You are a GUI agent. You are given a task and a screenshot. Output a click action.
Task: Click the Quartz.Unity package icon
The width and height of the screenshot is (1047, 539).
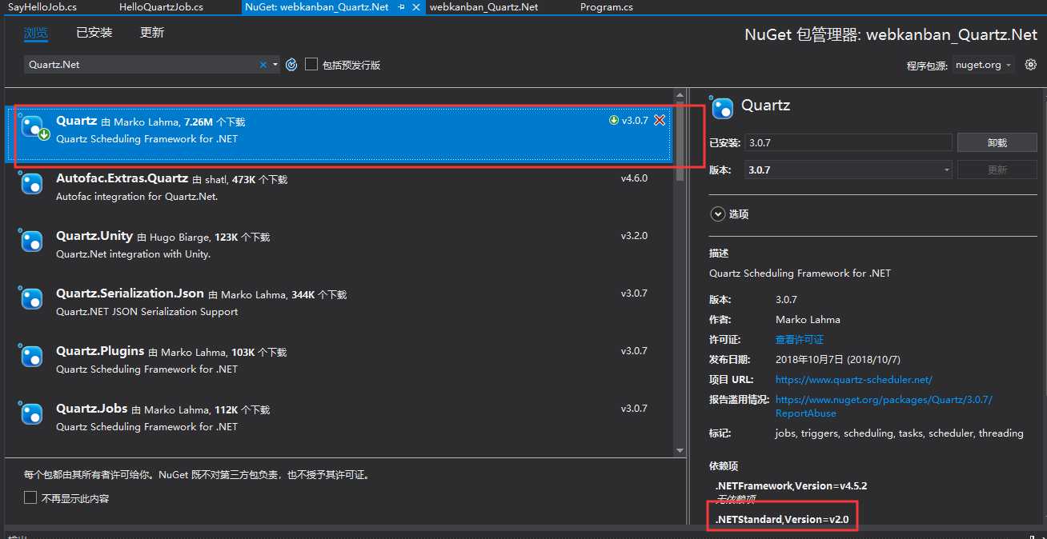(x=32, y=242)
